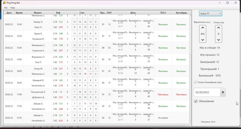Image resolution: width=241 pixels, height=129 pixels.
Task: Open the File menu
Action: [x=6, y=8]
